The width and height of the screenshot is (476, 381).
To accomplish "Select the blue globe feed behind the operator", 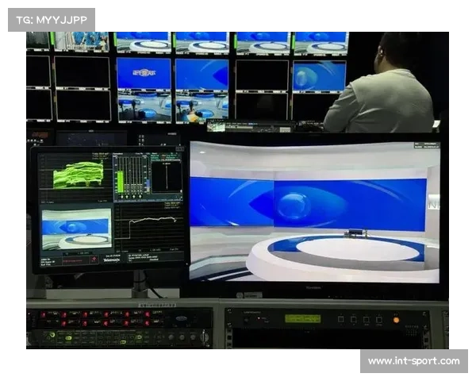I will point(317,76).
